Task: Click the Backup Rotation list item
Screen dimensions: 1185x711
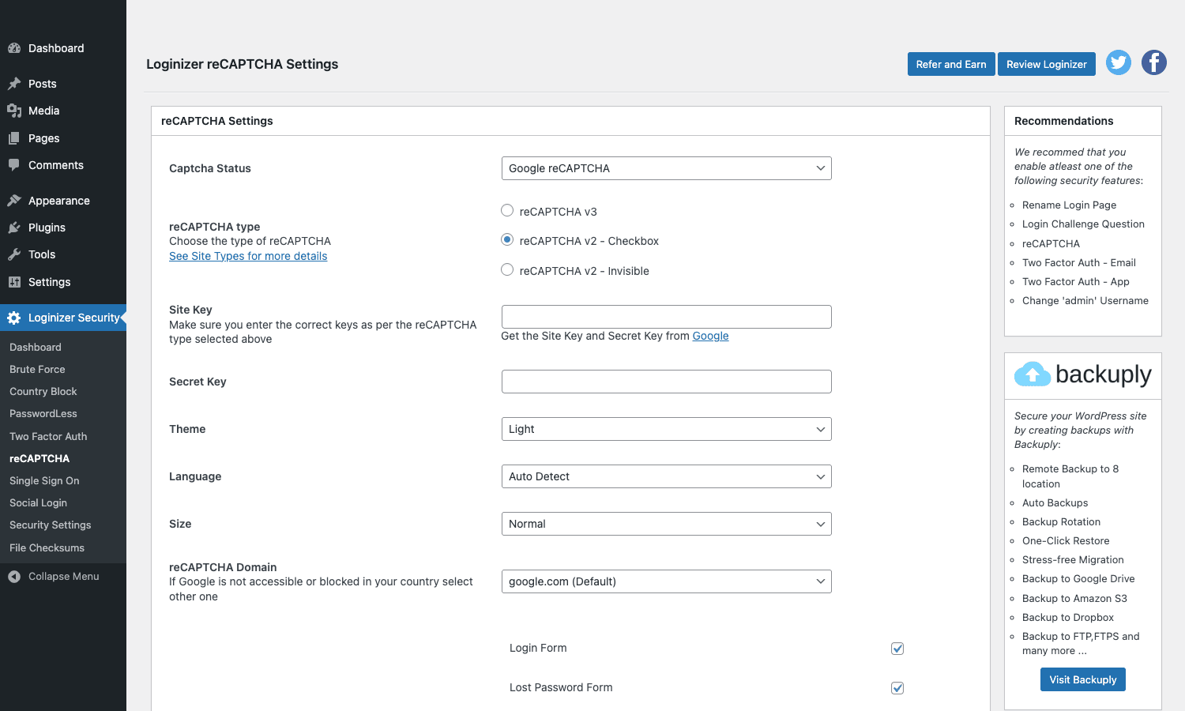Action: [1061, 521]
